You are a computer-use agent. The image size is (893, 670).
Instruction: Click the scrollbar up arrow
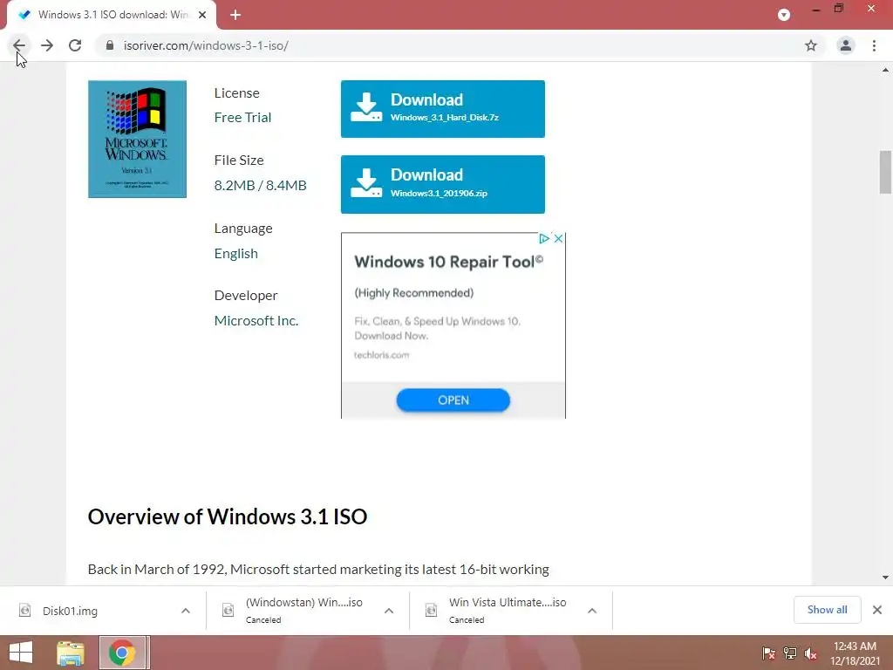tap(885, 70)
